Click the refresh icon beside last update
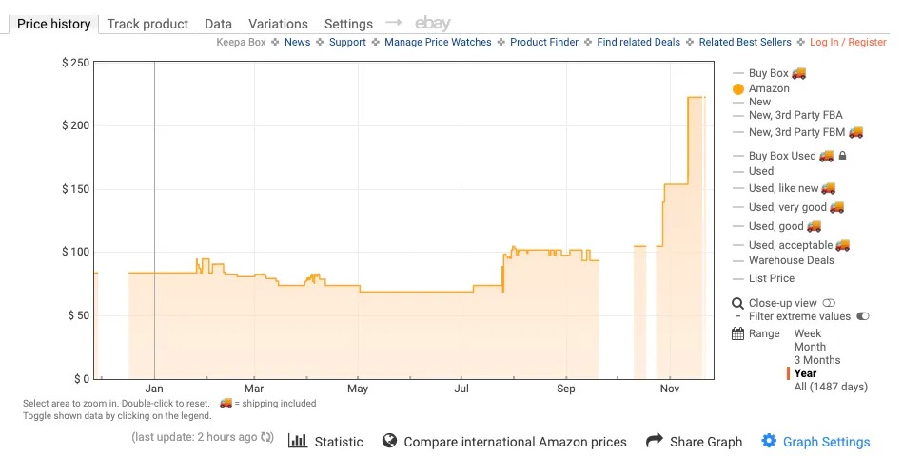Viewport: 903px width, 474px height. (267, 438)
